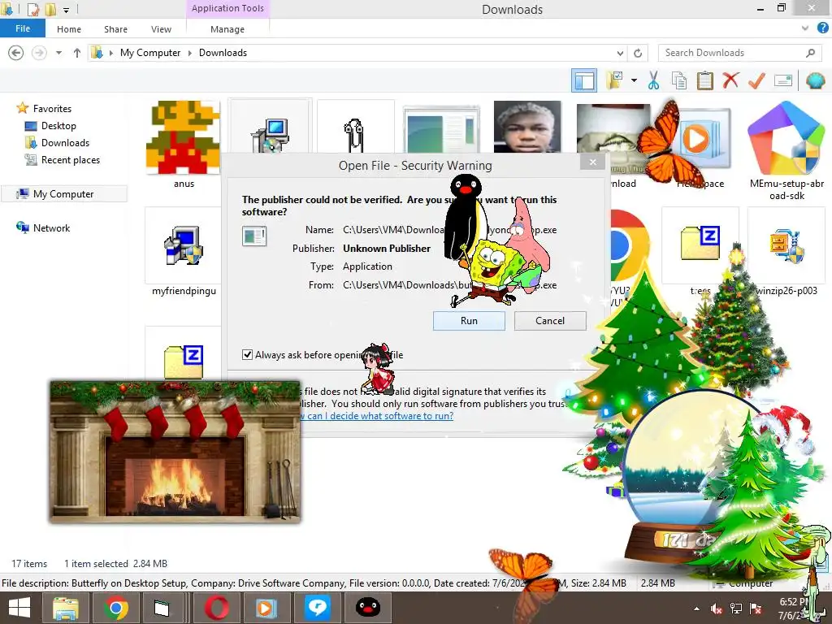Expand the My Computer breadcrumb arrow
832x624 pixels.
click(x=189, y=53)
